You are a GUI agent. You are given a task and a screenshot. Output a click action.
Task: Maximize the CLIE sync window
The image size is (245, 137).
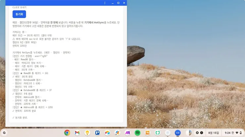pyautogui.click(x=118, y=3)
